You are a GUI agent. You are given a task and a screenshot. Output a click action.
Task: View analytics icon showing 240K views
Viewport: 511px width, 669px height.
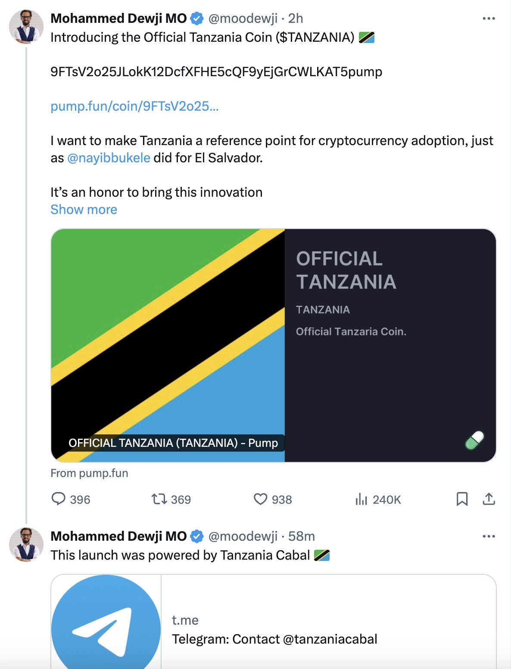(361, 499)
